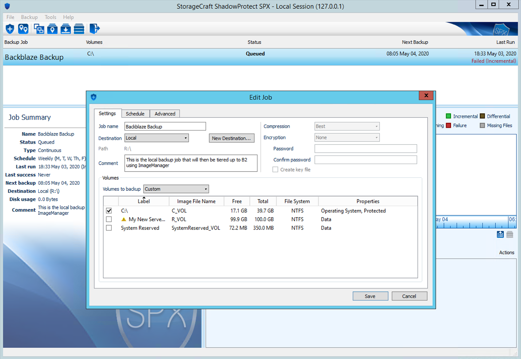
Task: Enable Create key file checkbox
Action: coord(275,169)
